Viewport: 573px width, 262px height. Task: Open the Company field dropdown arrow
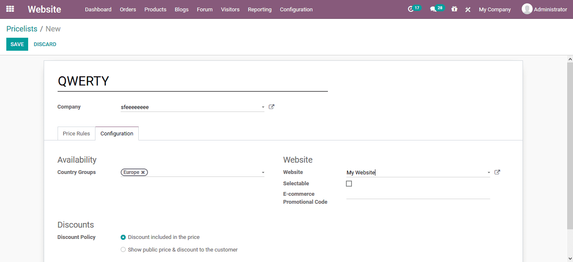pos(263,107)
